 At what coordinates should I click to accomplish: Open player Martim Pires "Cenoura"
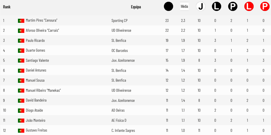pos(41,20)
